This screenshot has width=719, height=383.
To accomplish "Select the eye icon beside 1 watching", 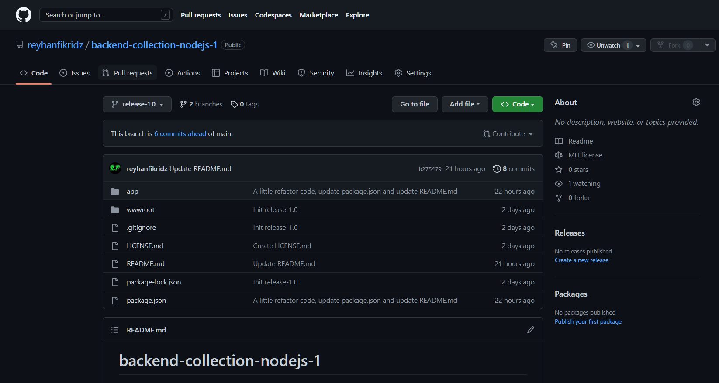I will click(559, 184).
